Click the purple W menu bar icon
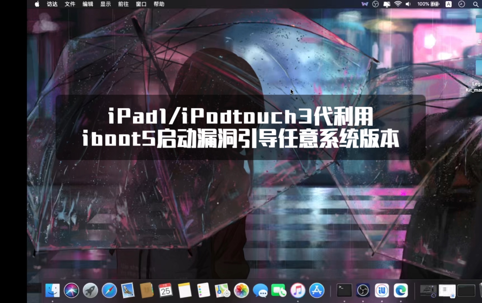482x303 pixels. pyautogui.click(x=365, y=4)
